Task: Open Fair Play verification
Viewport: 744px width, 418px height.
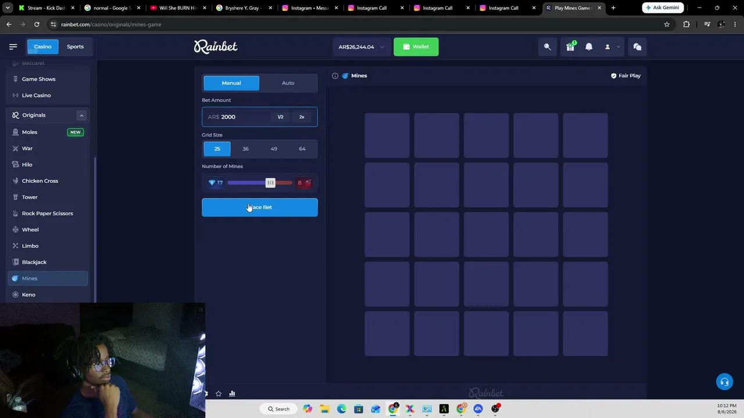Action: 625,75
